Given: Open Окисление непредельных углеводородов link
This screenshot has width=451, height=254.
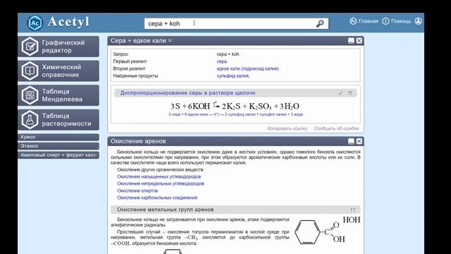Looking at the screenshot, I should tap(161, 183).
